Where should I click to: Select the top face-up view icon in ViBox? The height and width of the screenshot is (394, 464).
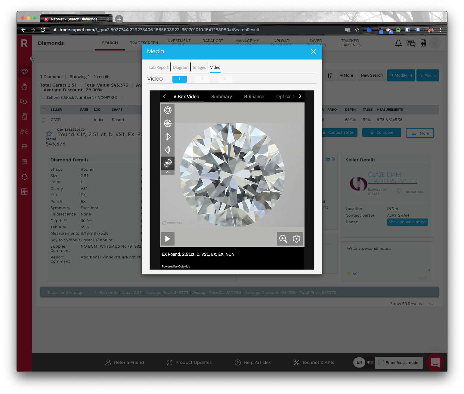click(x=168, y=110)
